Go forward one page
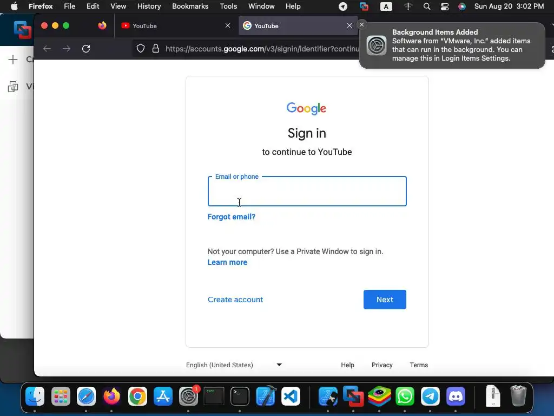 (x=67, y=48)
